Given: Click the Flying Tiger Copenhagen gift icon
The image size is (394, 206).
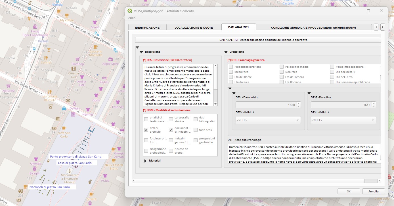Looking at the screenshot, I should click(35, 27).
